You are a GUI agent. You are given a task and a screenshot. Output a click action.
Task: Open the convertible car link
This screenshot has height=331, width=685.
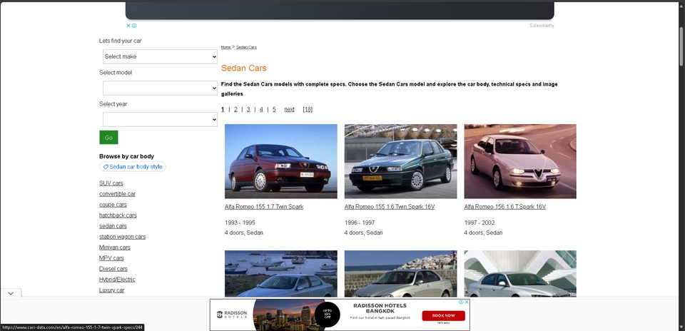[x=117, y=194]
